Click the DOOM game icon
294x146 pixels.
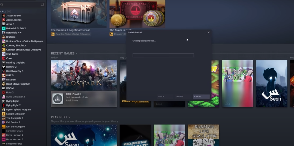click(x=3, y=88)
